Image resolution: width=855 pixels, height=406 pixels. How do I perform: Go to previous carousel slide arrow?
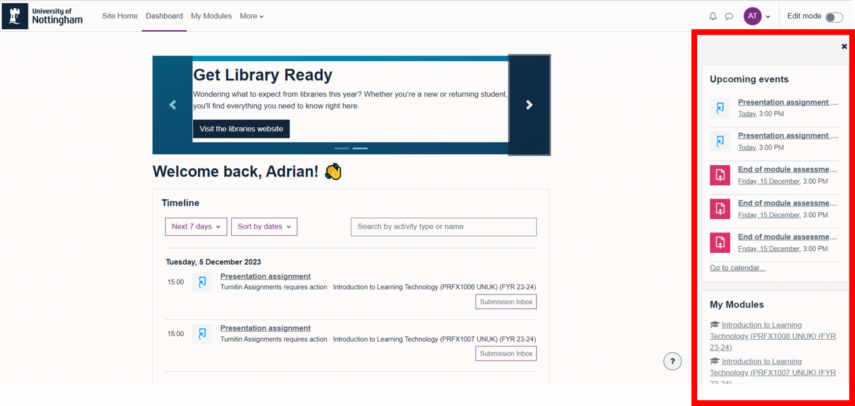tap(172, 105)
